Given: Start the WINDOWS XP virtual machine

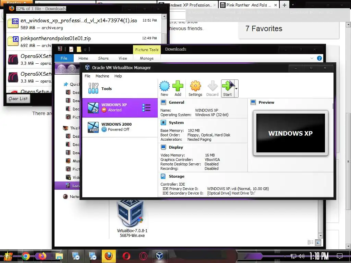Looking at the screenshot, I should click(x=228, y=89).
